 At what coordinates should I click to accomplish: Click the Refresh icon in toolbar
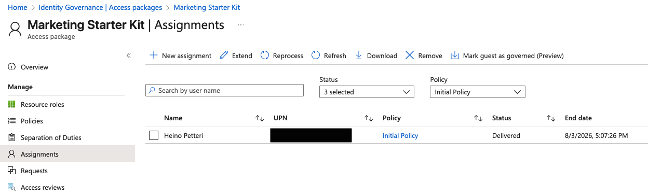tap(316, 55)
